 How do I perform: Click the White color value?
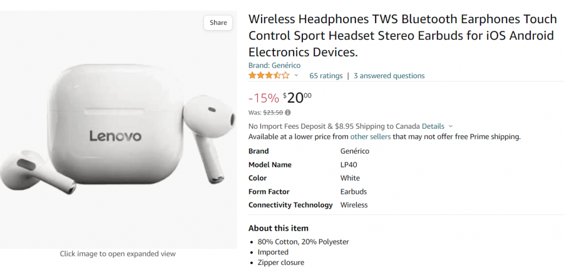(350, 178)
